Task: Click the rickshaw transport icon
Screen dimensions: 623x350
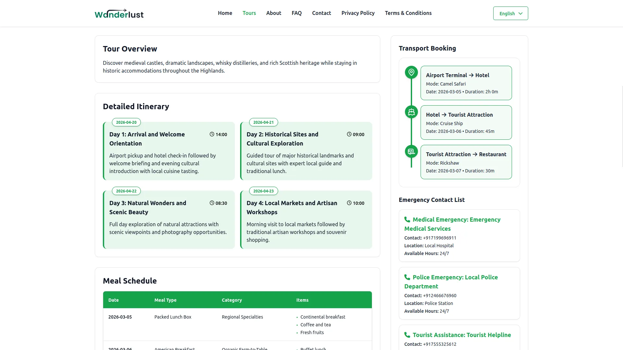Action: 411,151
